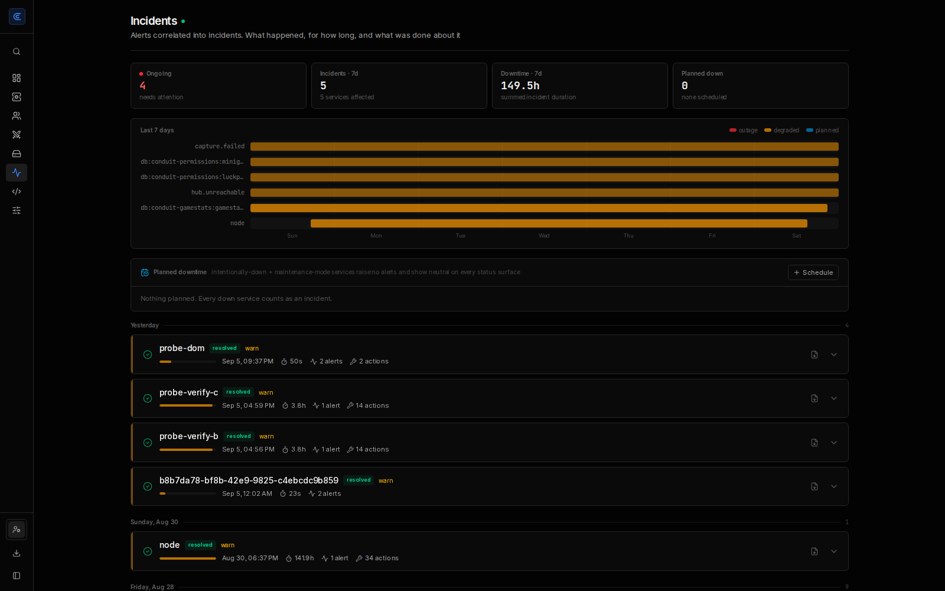This screenshot has height=591, width=945.
Task: Click the degraded legend swatch
Action: click(x=768, y=130)
